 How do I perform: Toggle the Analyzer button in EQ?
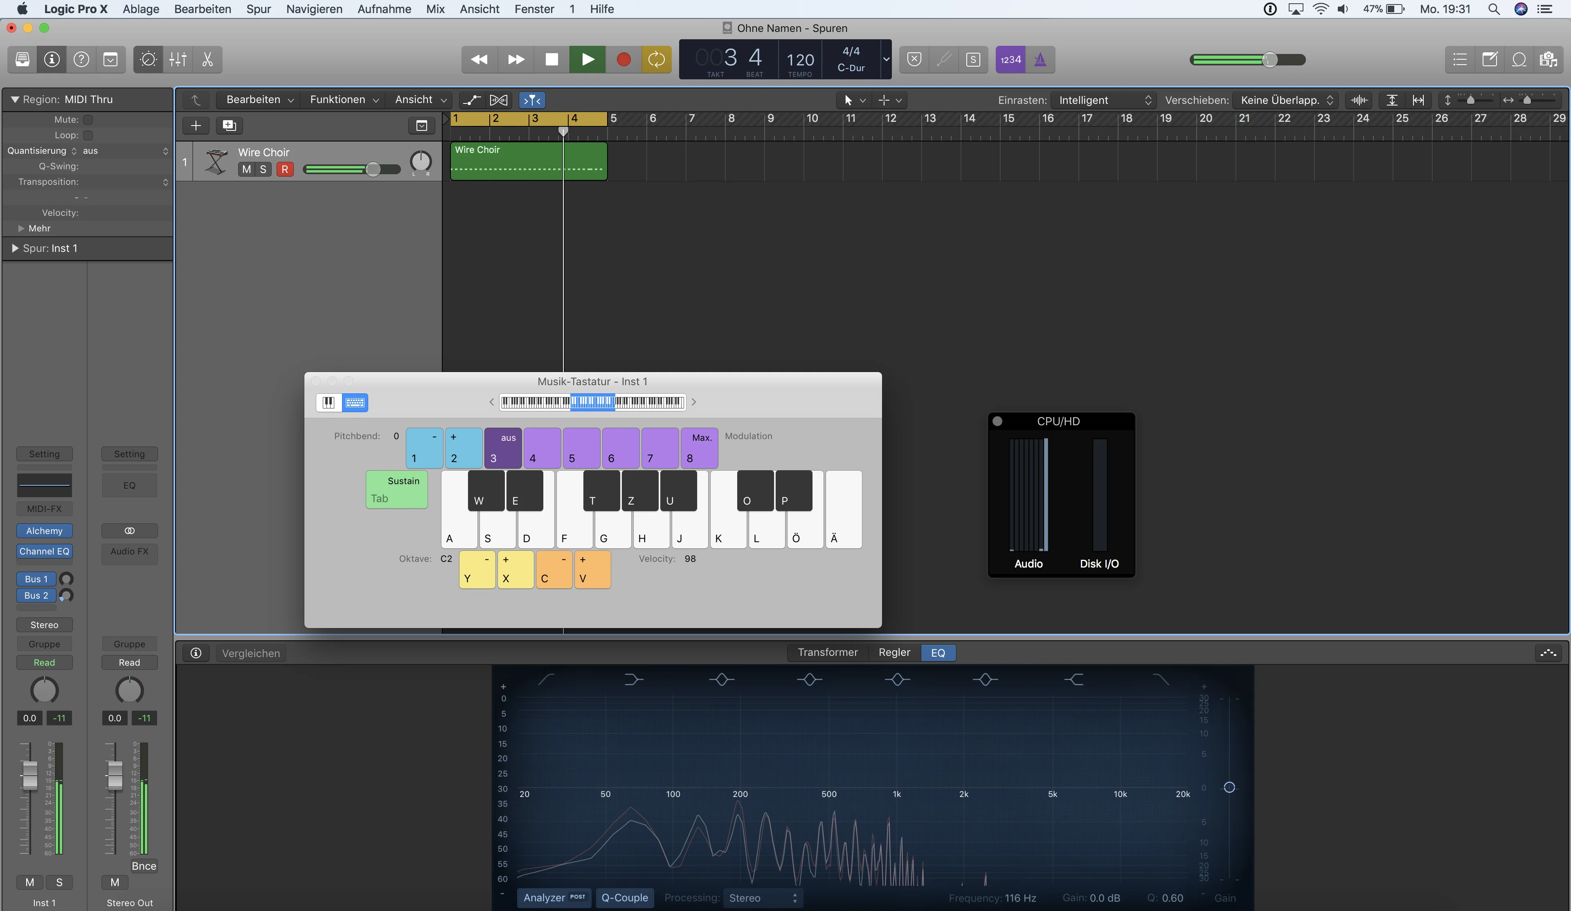[x=554, y=897]
